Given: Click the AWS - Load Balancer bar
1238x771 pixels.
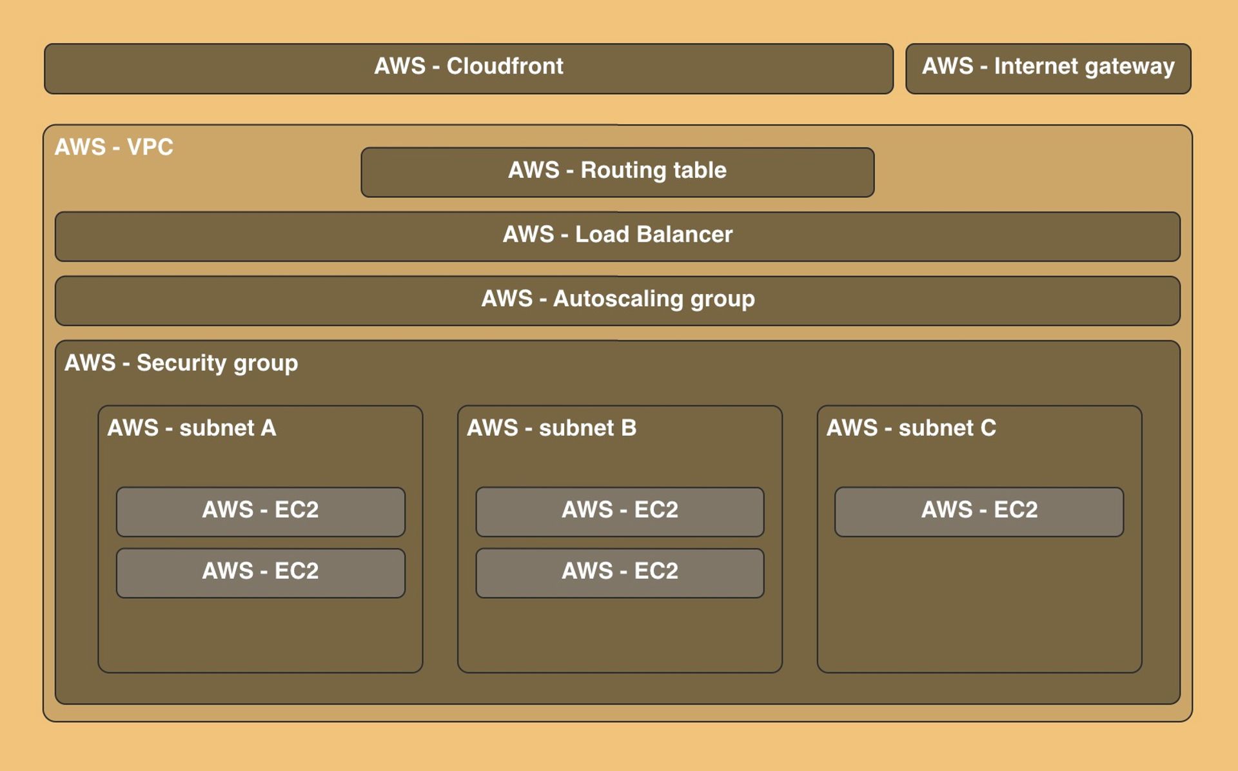Looking at the screenshot, I should [x=617, y=235].
